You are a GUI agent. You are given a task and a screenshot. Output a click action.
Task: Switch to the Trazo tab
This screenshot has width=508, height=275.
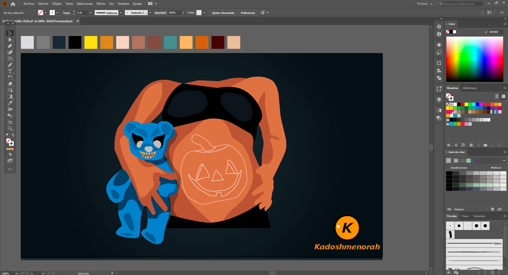[465, 216]
